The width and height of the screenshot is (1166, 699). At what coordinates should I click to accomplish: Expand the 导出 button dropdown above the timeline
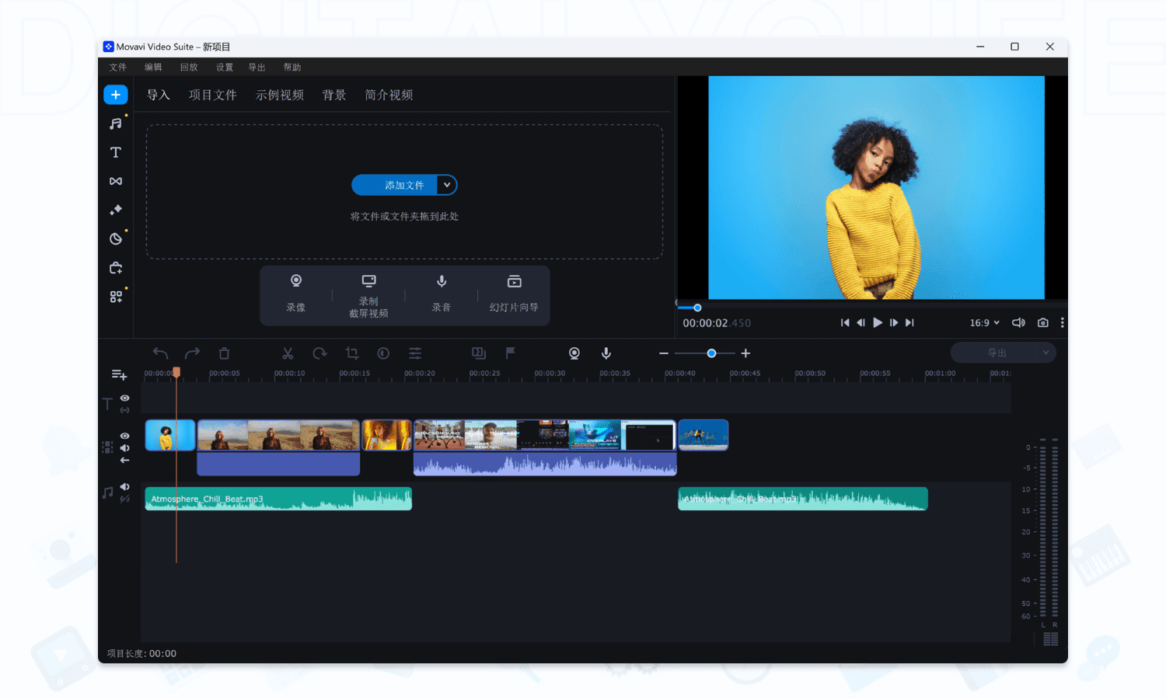pyautogui.click(x=1046, y=353)
